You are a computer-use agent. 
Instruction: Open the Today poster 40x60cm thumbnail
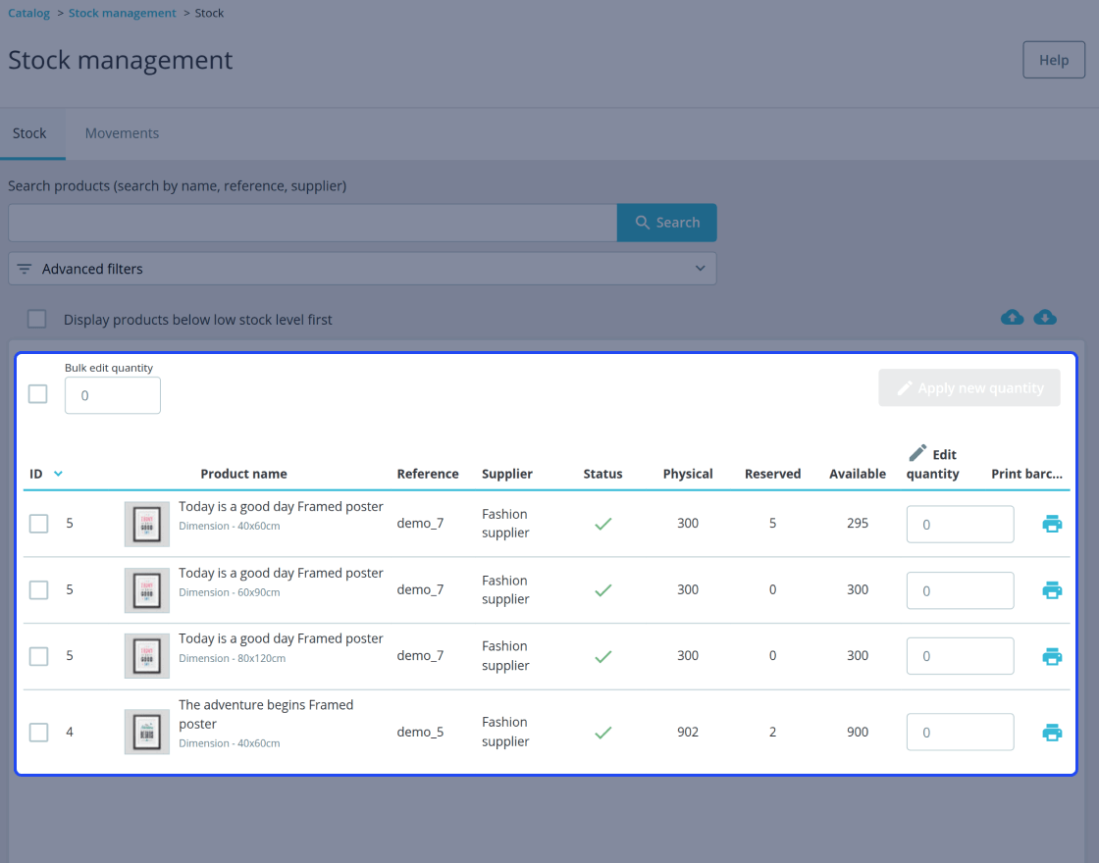coord(146,524)
